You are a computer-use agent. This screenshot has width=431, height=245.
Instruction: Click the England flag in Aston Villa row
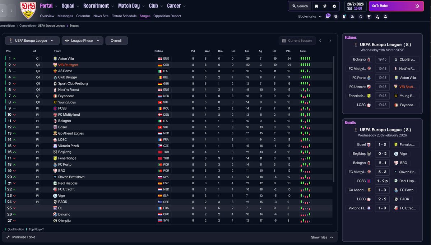point(160,59)
